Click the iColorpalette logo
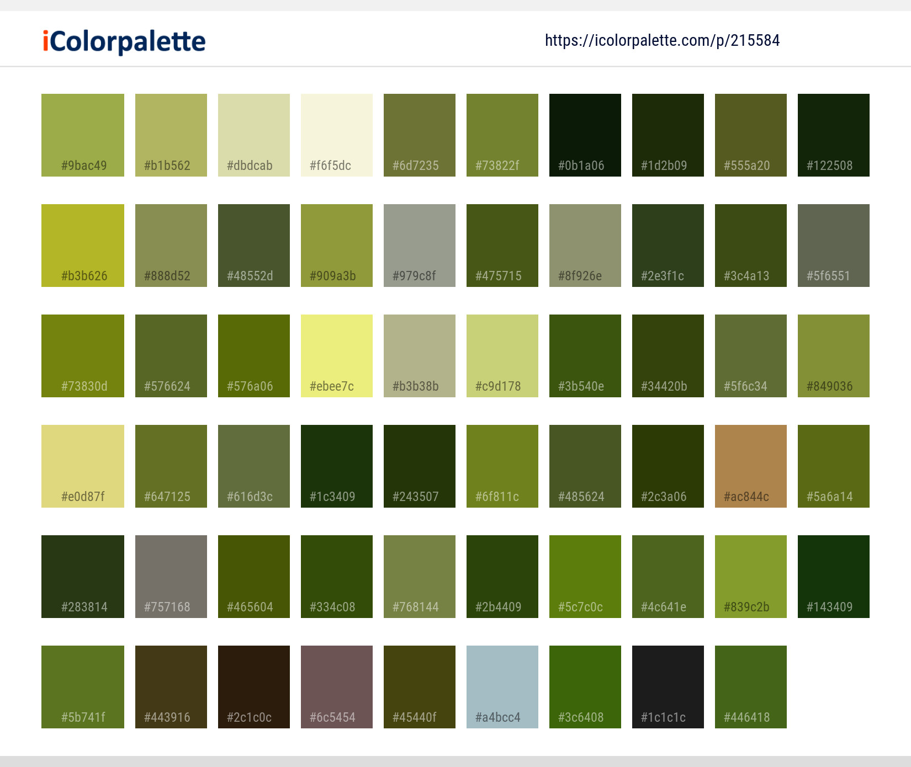Image resolution: width=911 pixels, height=767 pixels. (124, 41)
